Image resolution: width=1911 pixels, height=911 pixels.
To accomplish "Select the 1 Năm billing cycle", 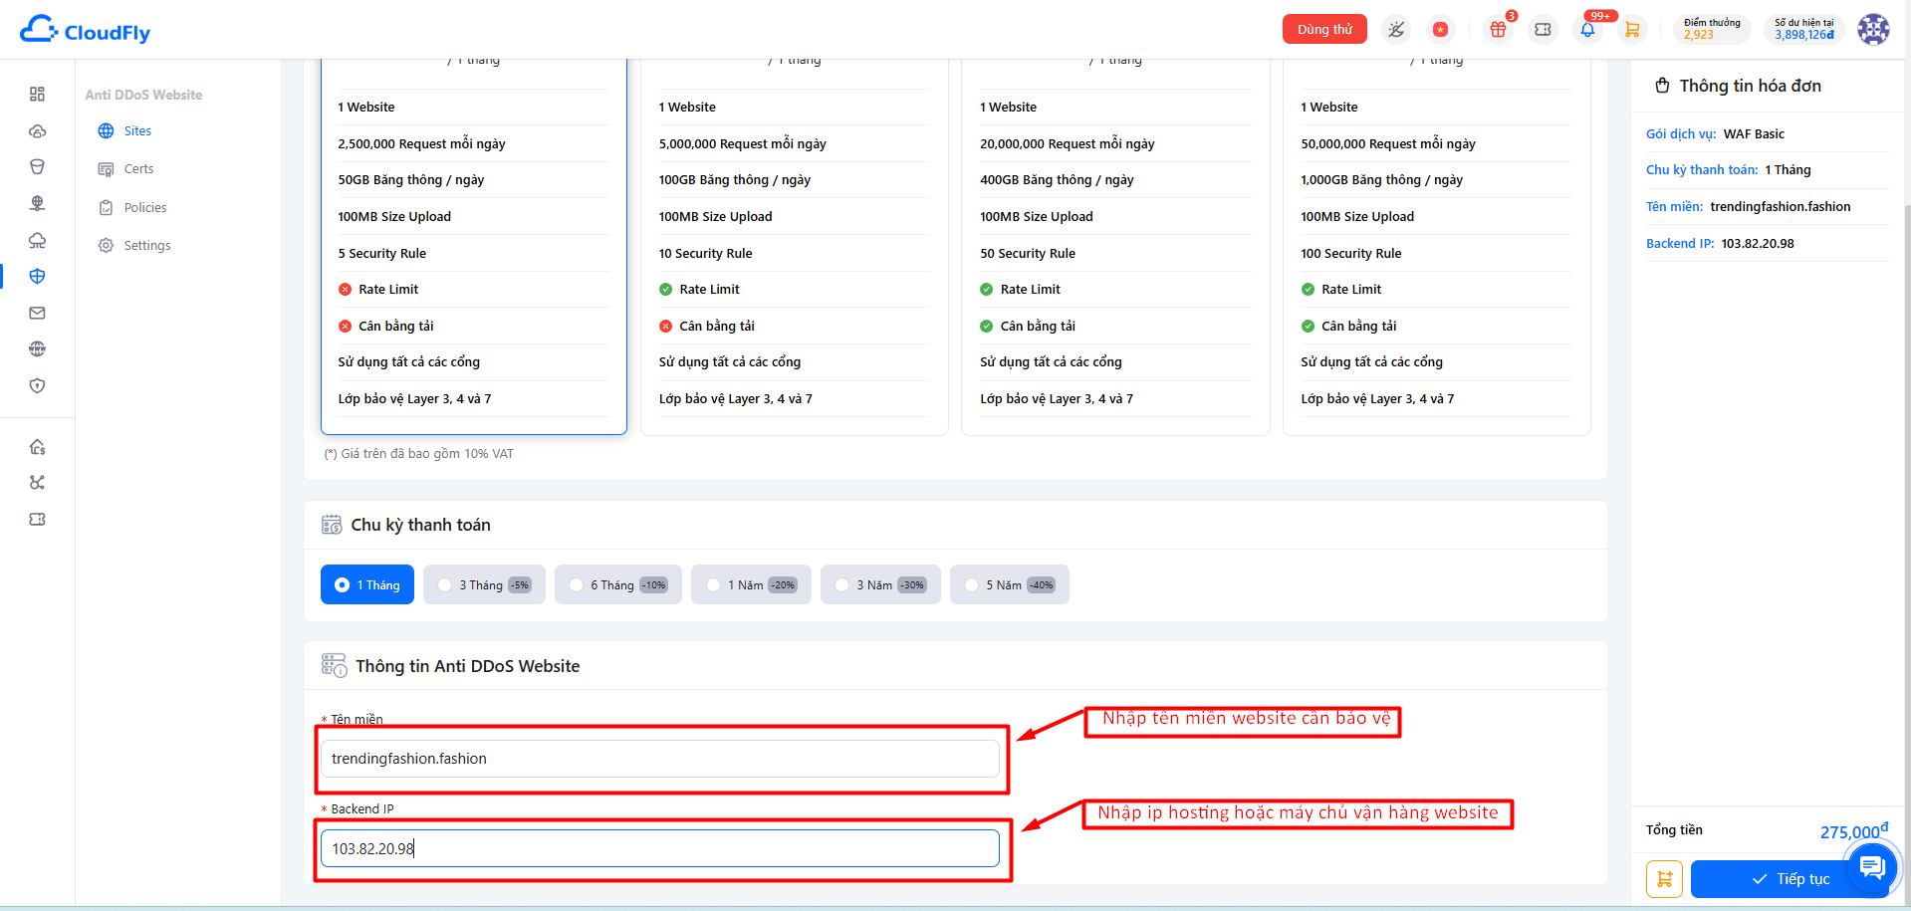I will pyautogui.click(x=751, y=584).
